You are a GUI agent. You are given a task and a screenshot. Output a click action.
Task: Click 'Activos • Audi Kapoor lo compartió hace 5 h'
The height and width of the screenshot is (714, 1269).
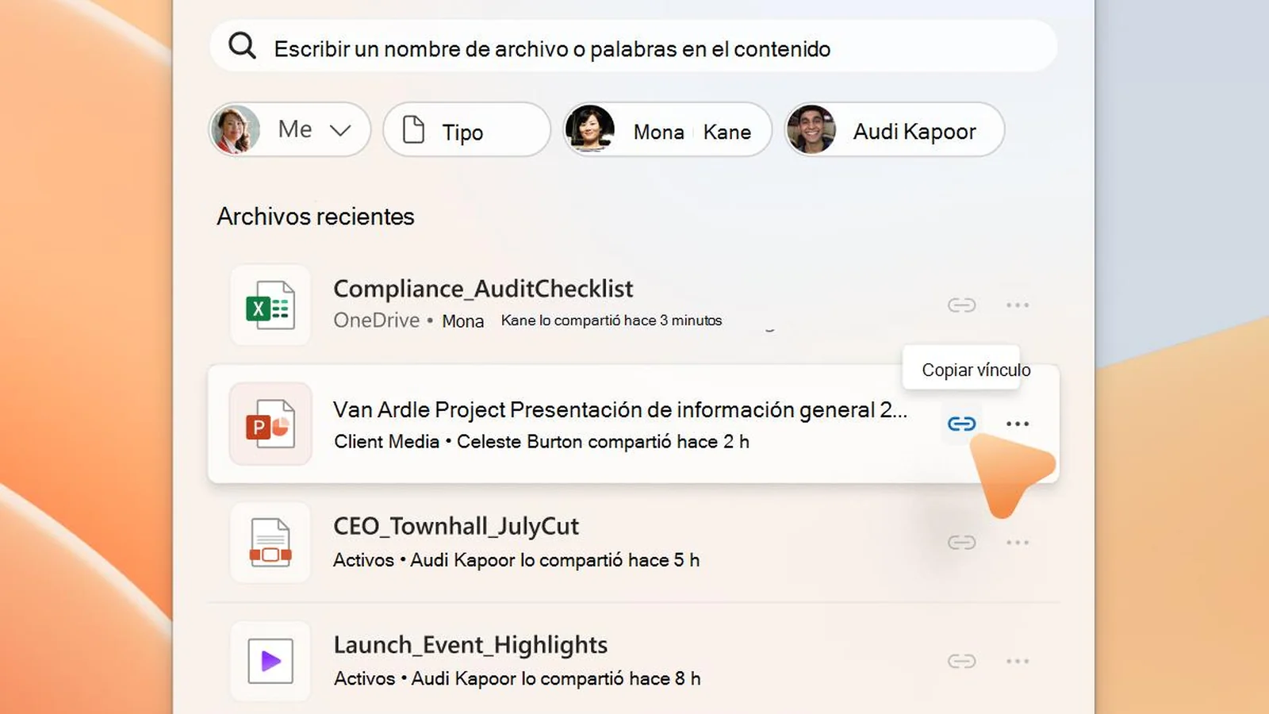[516, 560]
